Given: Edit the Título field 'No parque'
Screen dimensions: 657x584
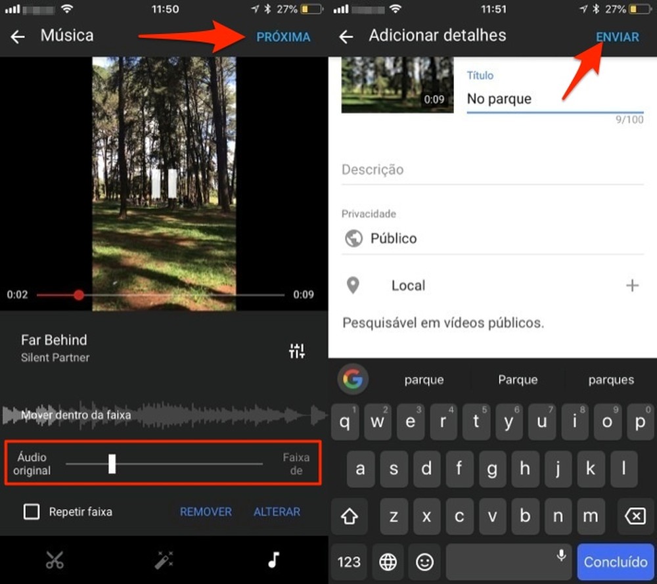Looking at the screenshot, I should [555, 99].
